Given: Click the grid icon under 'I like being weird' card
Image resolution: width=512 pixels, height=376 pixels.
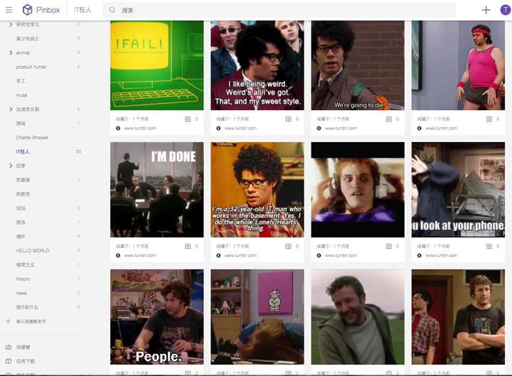Looking at the screenshot, I should (x=288, y=119).
